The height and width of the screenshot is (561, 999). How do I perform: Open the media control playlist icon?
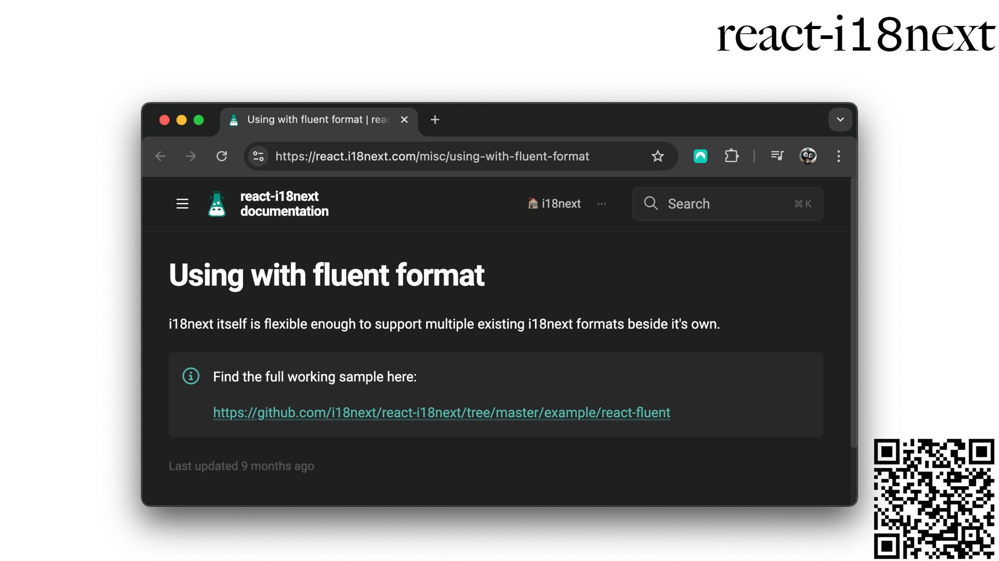click(777, 156)
